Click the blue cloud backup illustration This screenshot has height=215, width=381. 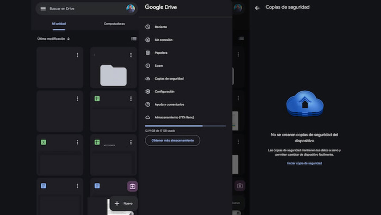305,103
